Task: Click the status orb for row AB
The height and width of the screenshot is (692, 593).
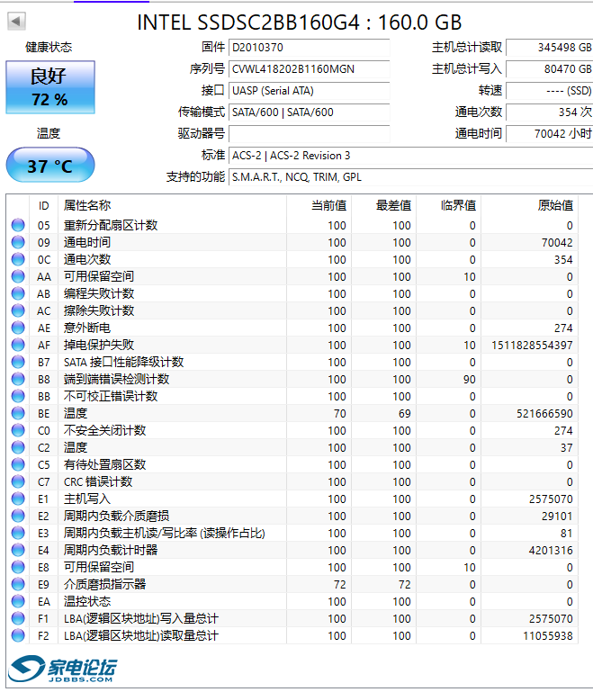Action: coord(18,293)
